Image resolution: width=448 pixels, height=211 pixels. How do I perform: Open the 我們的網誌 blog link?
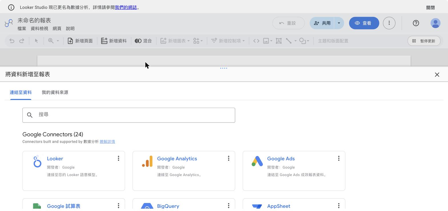tap(126, 7)
